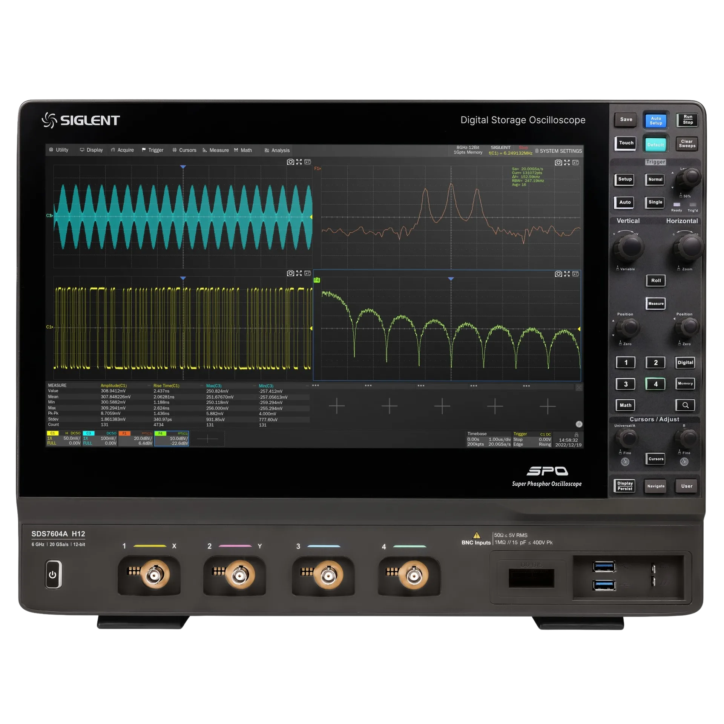This screenshot has height=724, width=724.
Task: Toggle the Run Stop button
Action: point(687,120)
